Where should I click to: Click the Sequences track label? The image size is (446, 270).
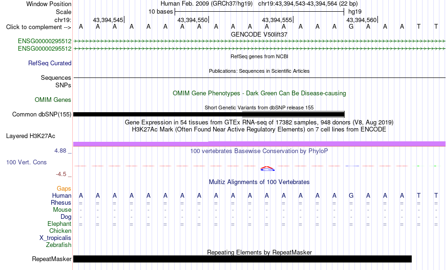point(56,77)
